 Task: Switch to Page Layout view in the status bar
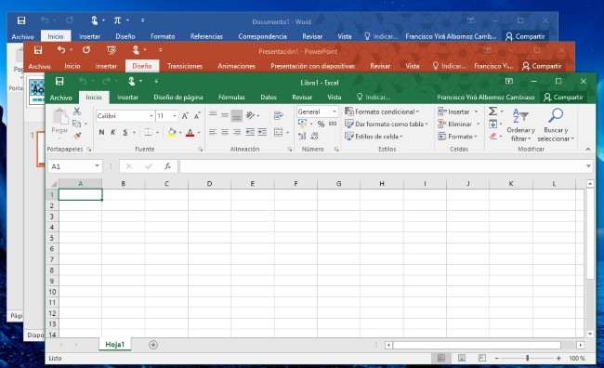coord(462,358)
